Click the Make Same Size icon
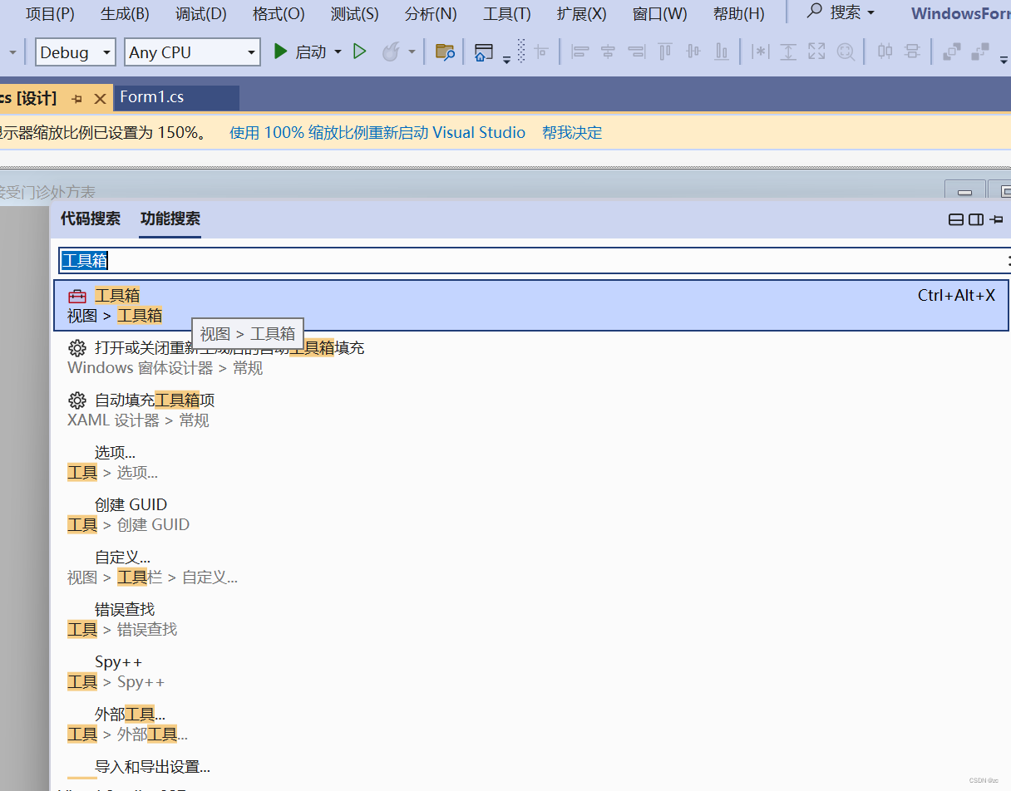Viewport: 1011px width, 791px height. (x=816, y=52)
